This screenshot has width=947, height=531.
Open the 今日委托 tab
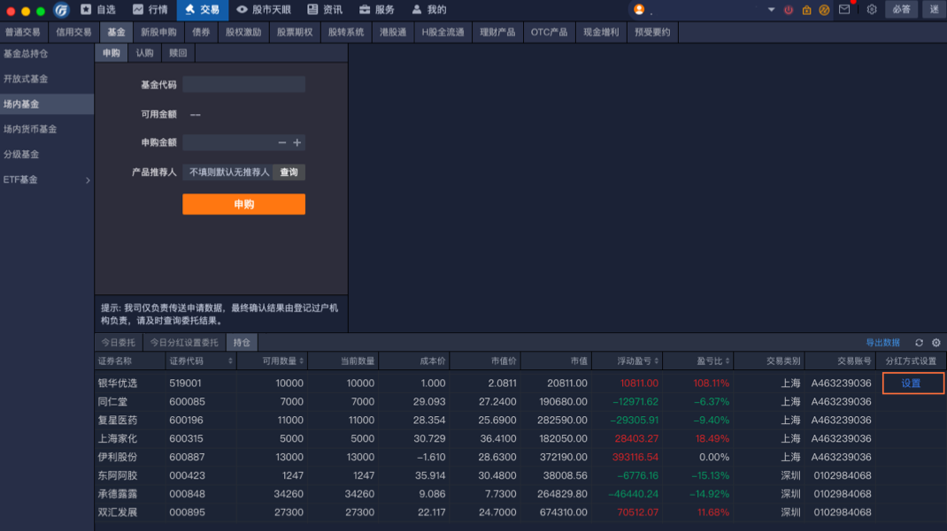[x=119, y=343]
